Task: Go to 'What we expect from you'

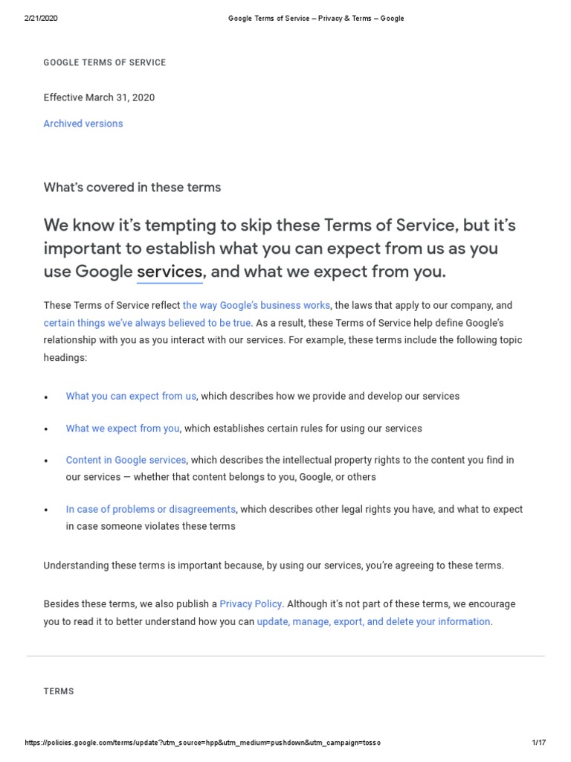Action: pos(123,429)
